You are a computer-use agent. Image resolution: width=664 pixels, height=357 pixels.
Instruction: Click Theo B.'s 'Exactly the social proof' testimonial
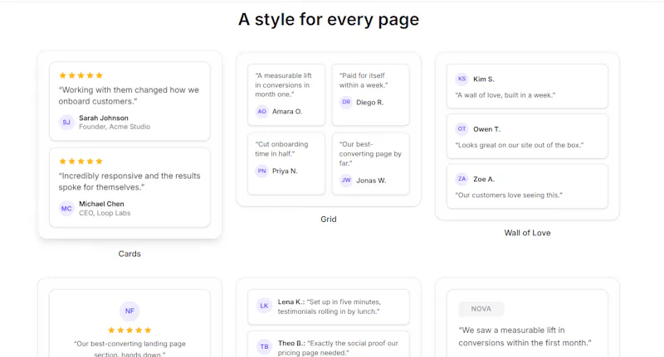pyautogui.click(x=338, y=348)
